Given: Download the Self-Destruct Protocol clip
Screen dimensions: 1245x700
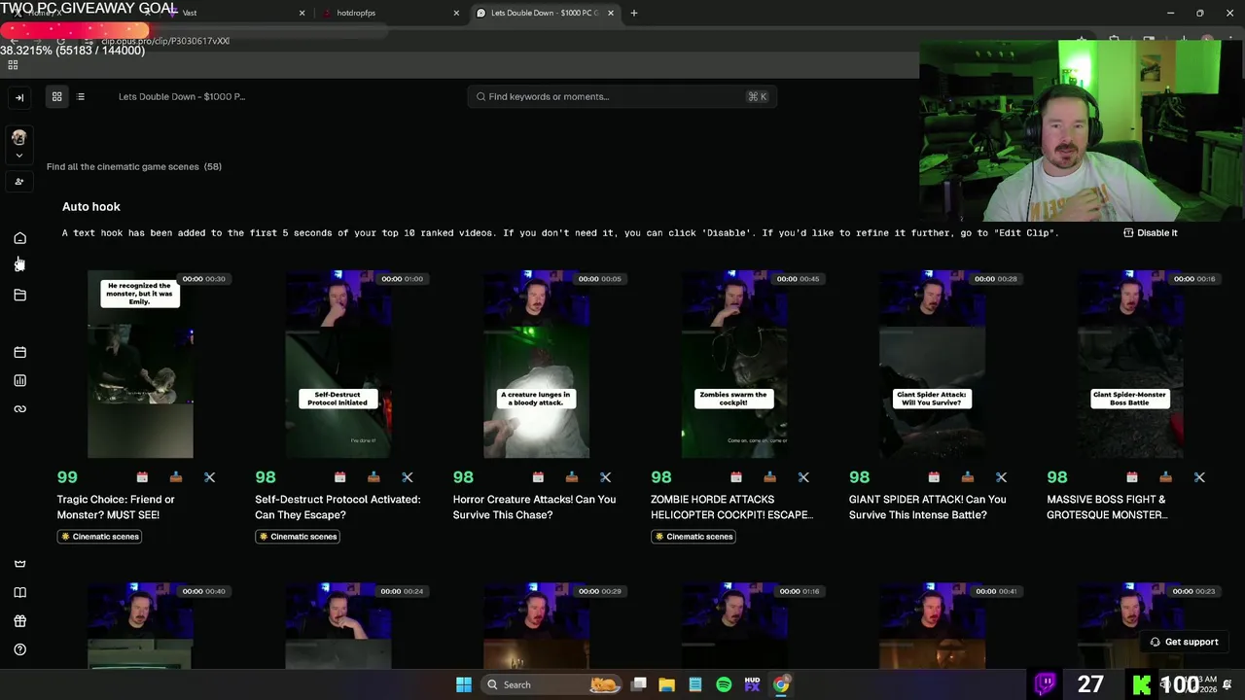Looking at the screenshot, I should (x=373, y=477).
